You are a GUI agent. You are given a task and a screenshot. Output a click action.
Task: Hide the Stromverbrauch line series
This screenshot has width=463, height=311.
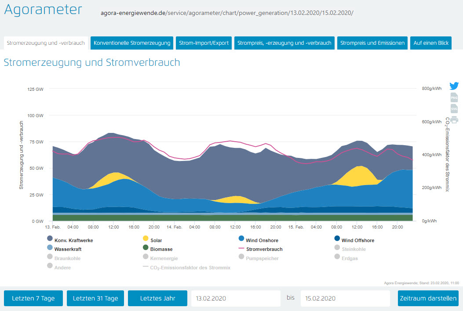(x=264, y=249)
